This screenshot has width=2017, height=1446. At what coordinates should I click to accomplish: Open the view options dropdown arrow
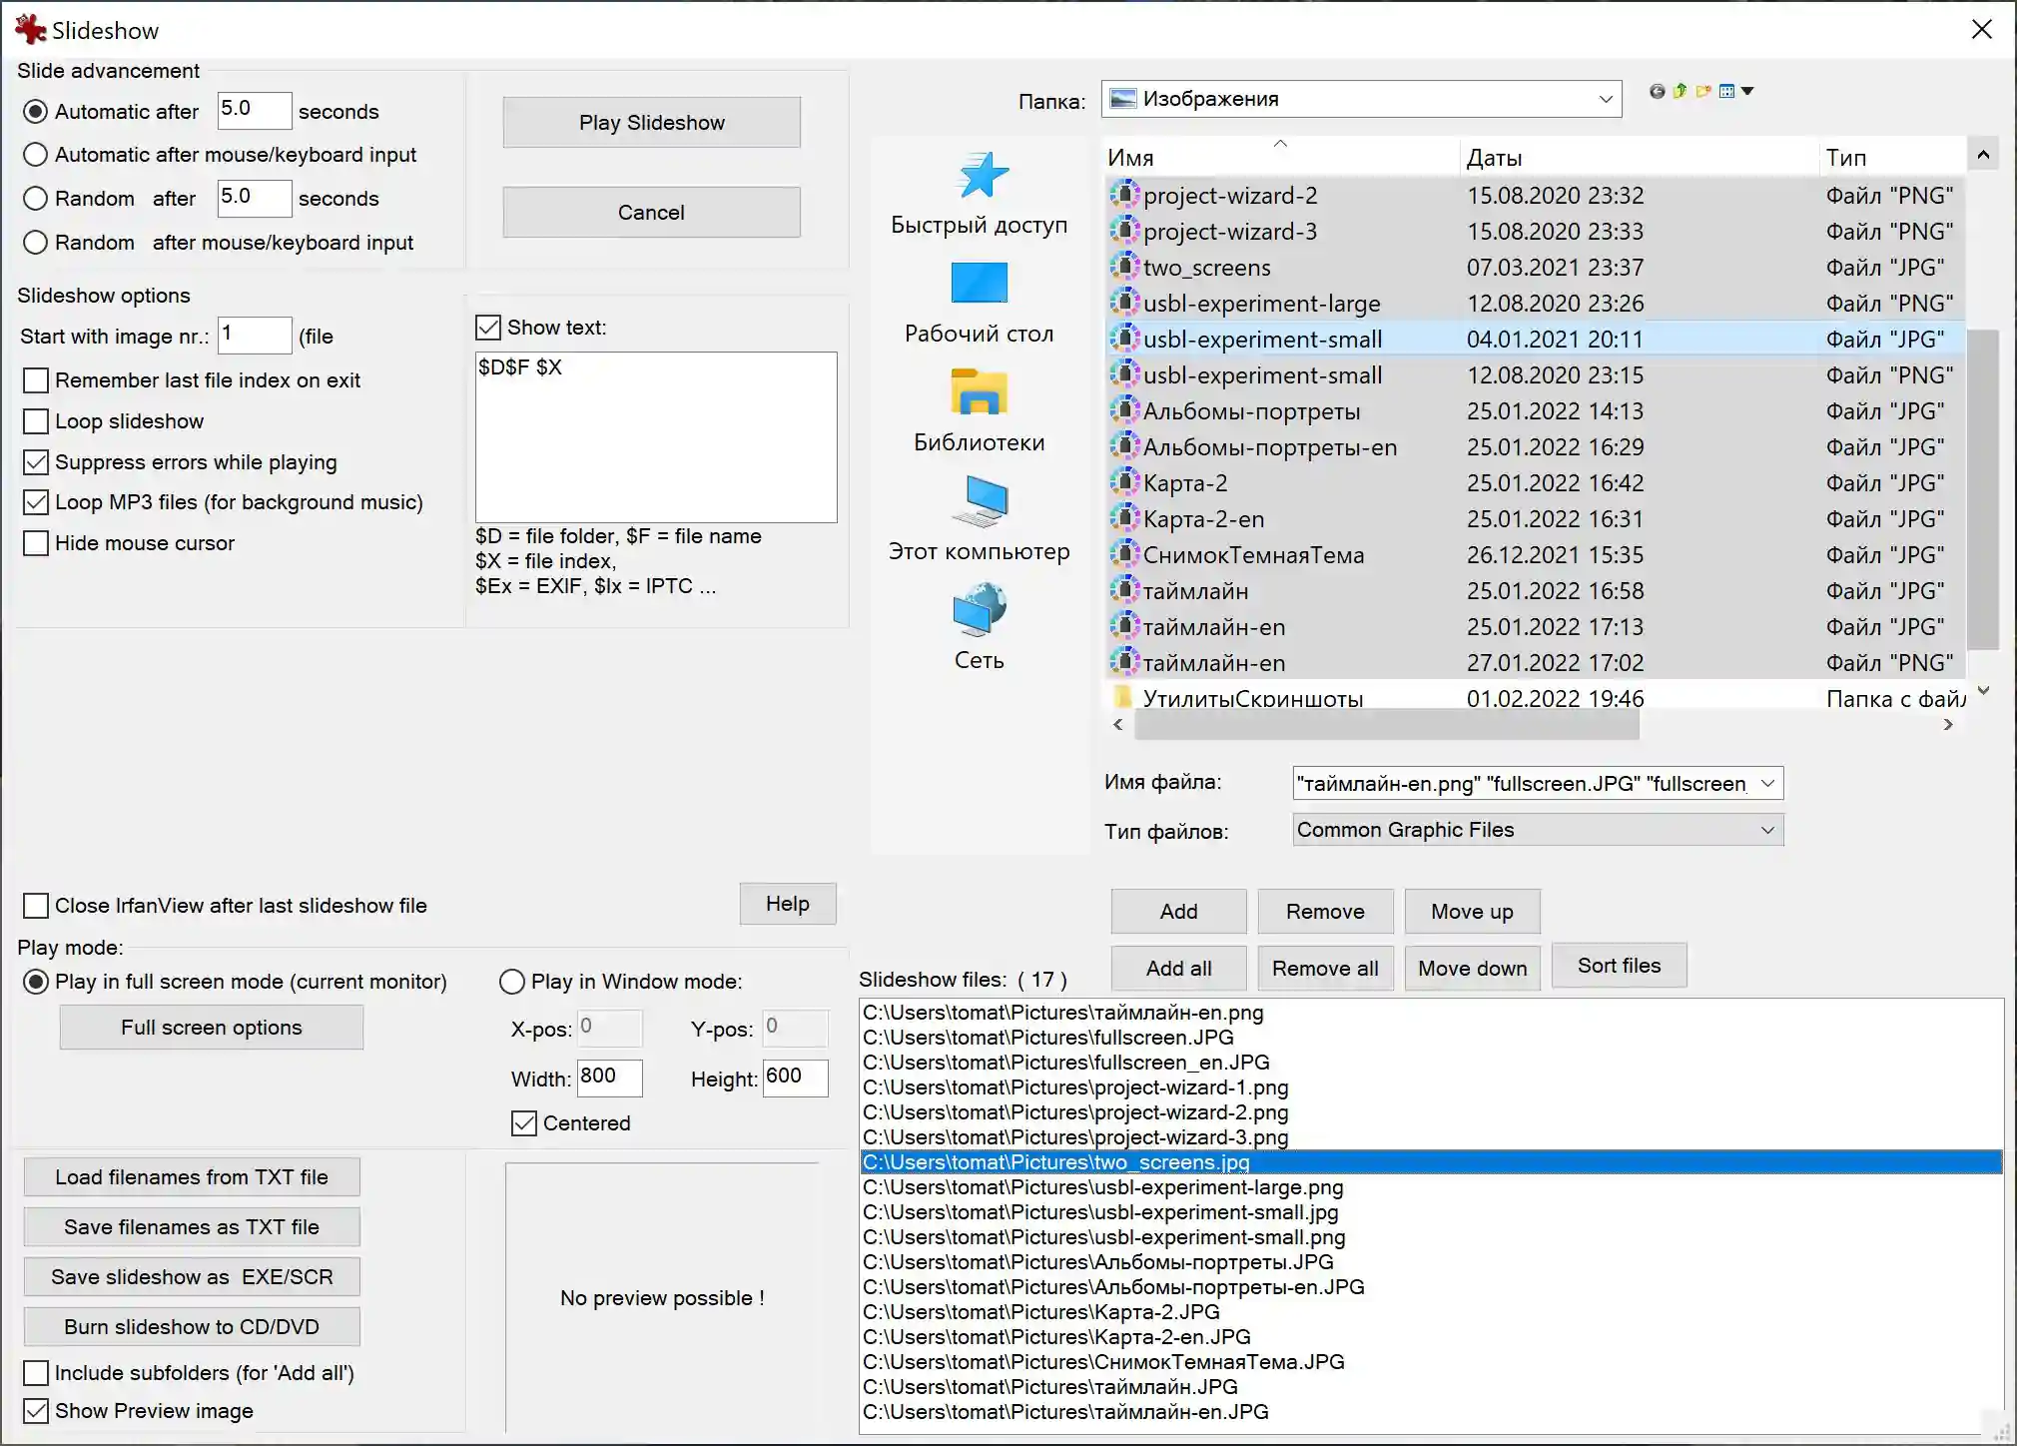tap(1747, 92)
